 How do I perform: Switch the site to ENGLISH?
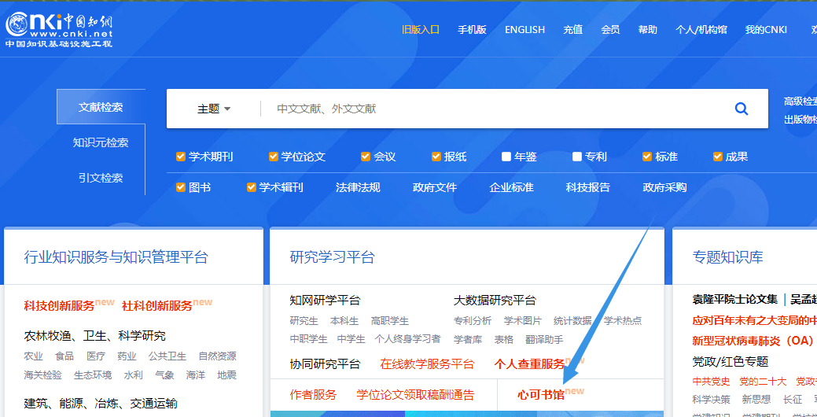pyautogui.click(x=524, y=30)
